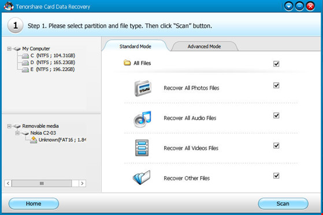
Task: Collapse the Removable media tree node
Action: 9,126
